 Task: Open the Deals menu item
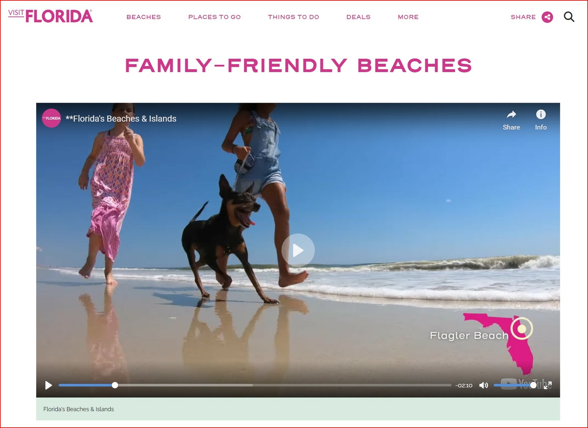(358, 17)
